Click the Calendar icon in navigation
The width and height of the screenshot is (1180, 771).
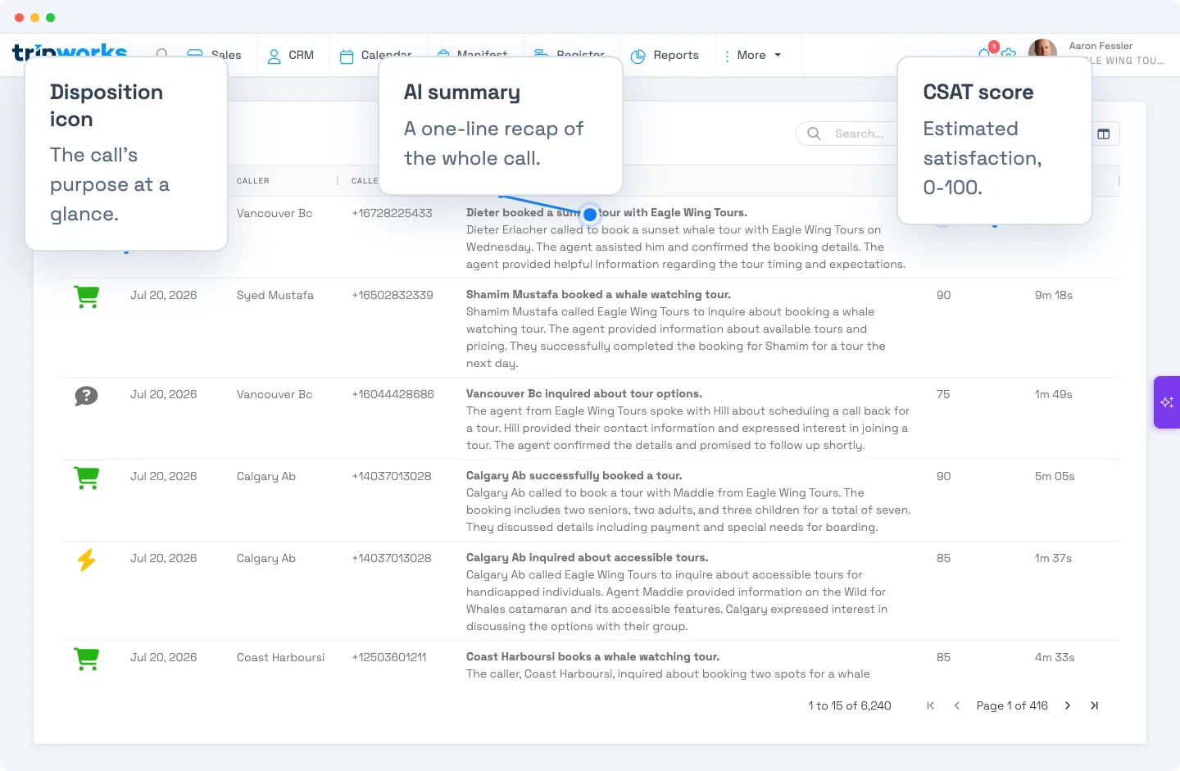(347, 57)
